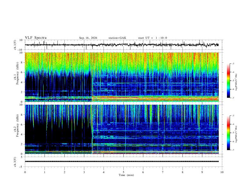This screenshot has height=193, width=250.
Task: Click the 0 minute tick on time axis
Action: (x=25, y=172)
